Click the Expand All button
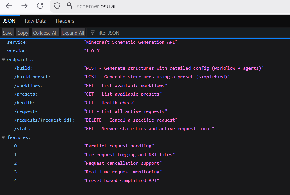Screen dimensions: 290x195 coord(73,33)
